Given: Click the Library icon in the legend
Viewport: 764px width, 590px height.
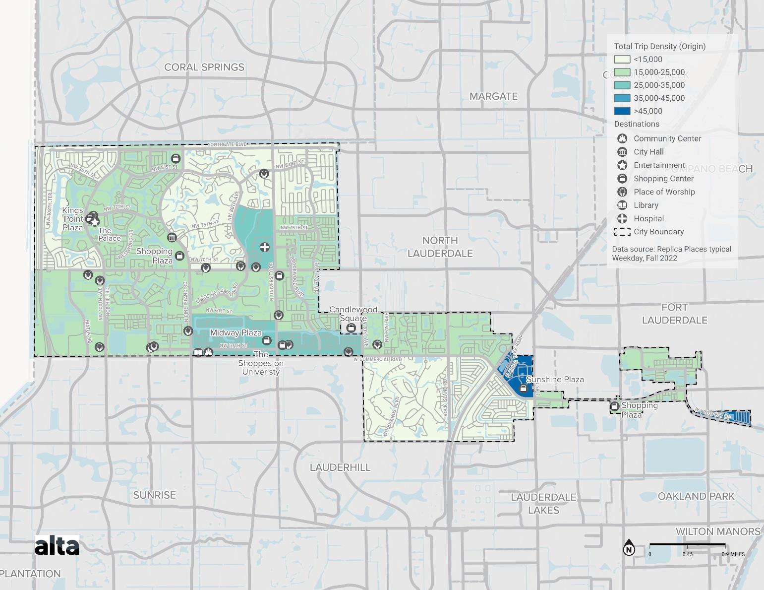Looking at the screenshot, I should pyautogui.click(x=622, y=205).
